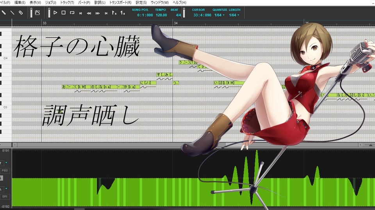This screenshot has width=375, height=210.
Task: Click the curve edit tool icon
Action: coord(37,12)
